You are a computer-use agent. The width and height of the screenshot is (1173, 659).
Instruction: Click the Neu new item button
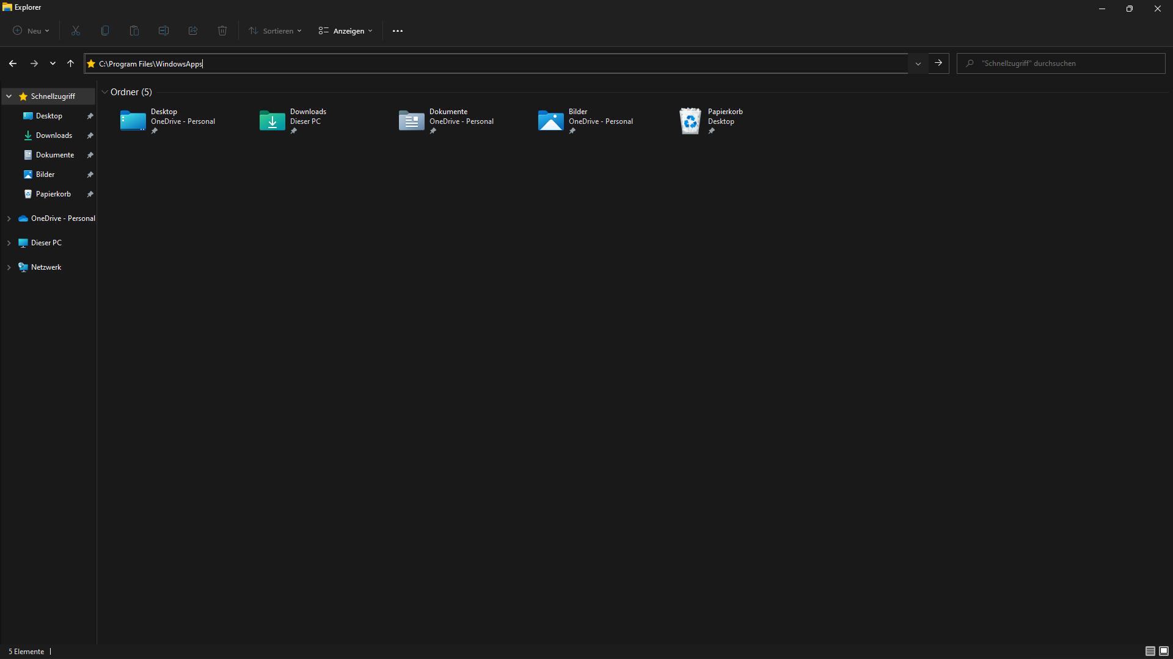tap(31, 31)
